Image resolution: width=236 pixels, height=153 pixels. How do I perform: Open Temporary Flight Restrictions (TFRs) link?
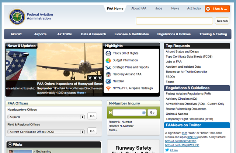click(x=190, y=119)
